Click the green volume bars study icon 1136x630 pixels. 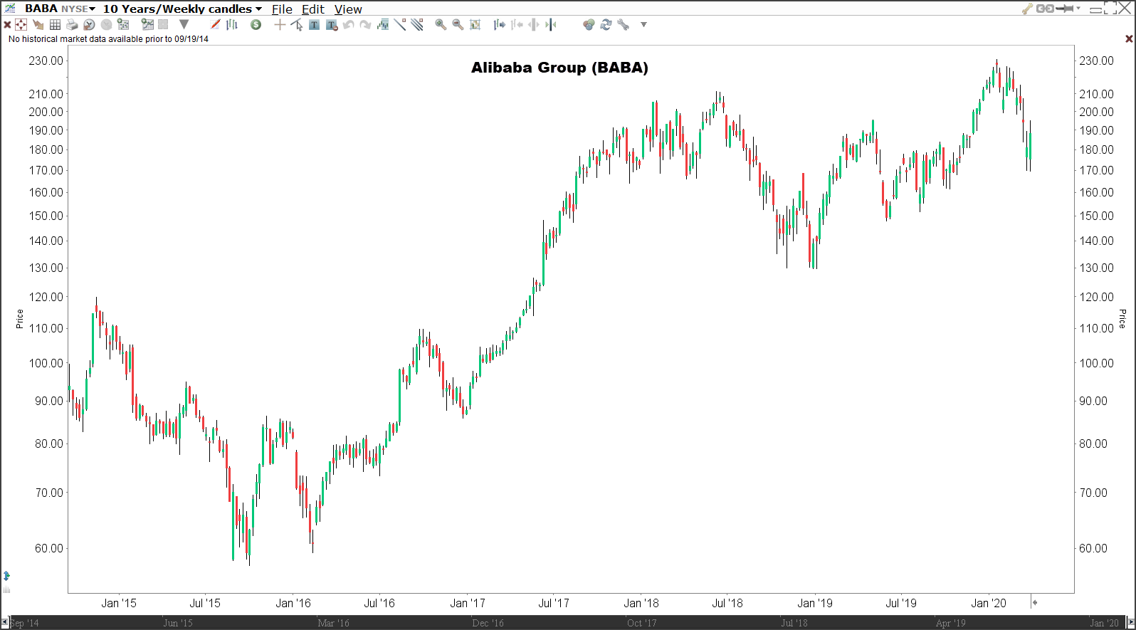click(383, 25)
